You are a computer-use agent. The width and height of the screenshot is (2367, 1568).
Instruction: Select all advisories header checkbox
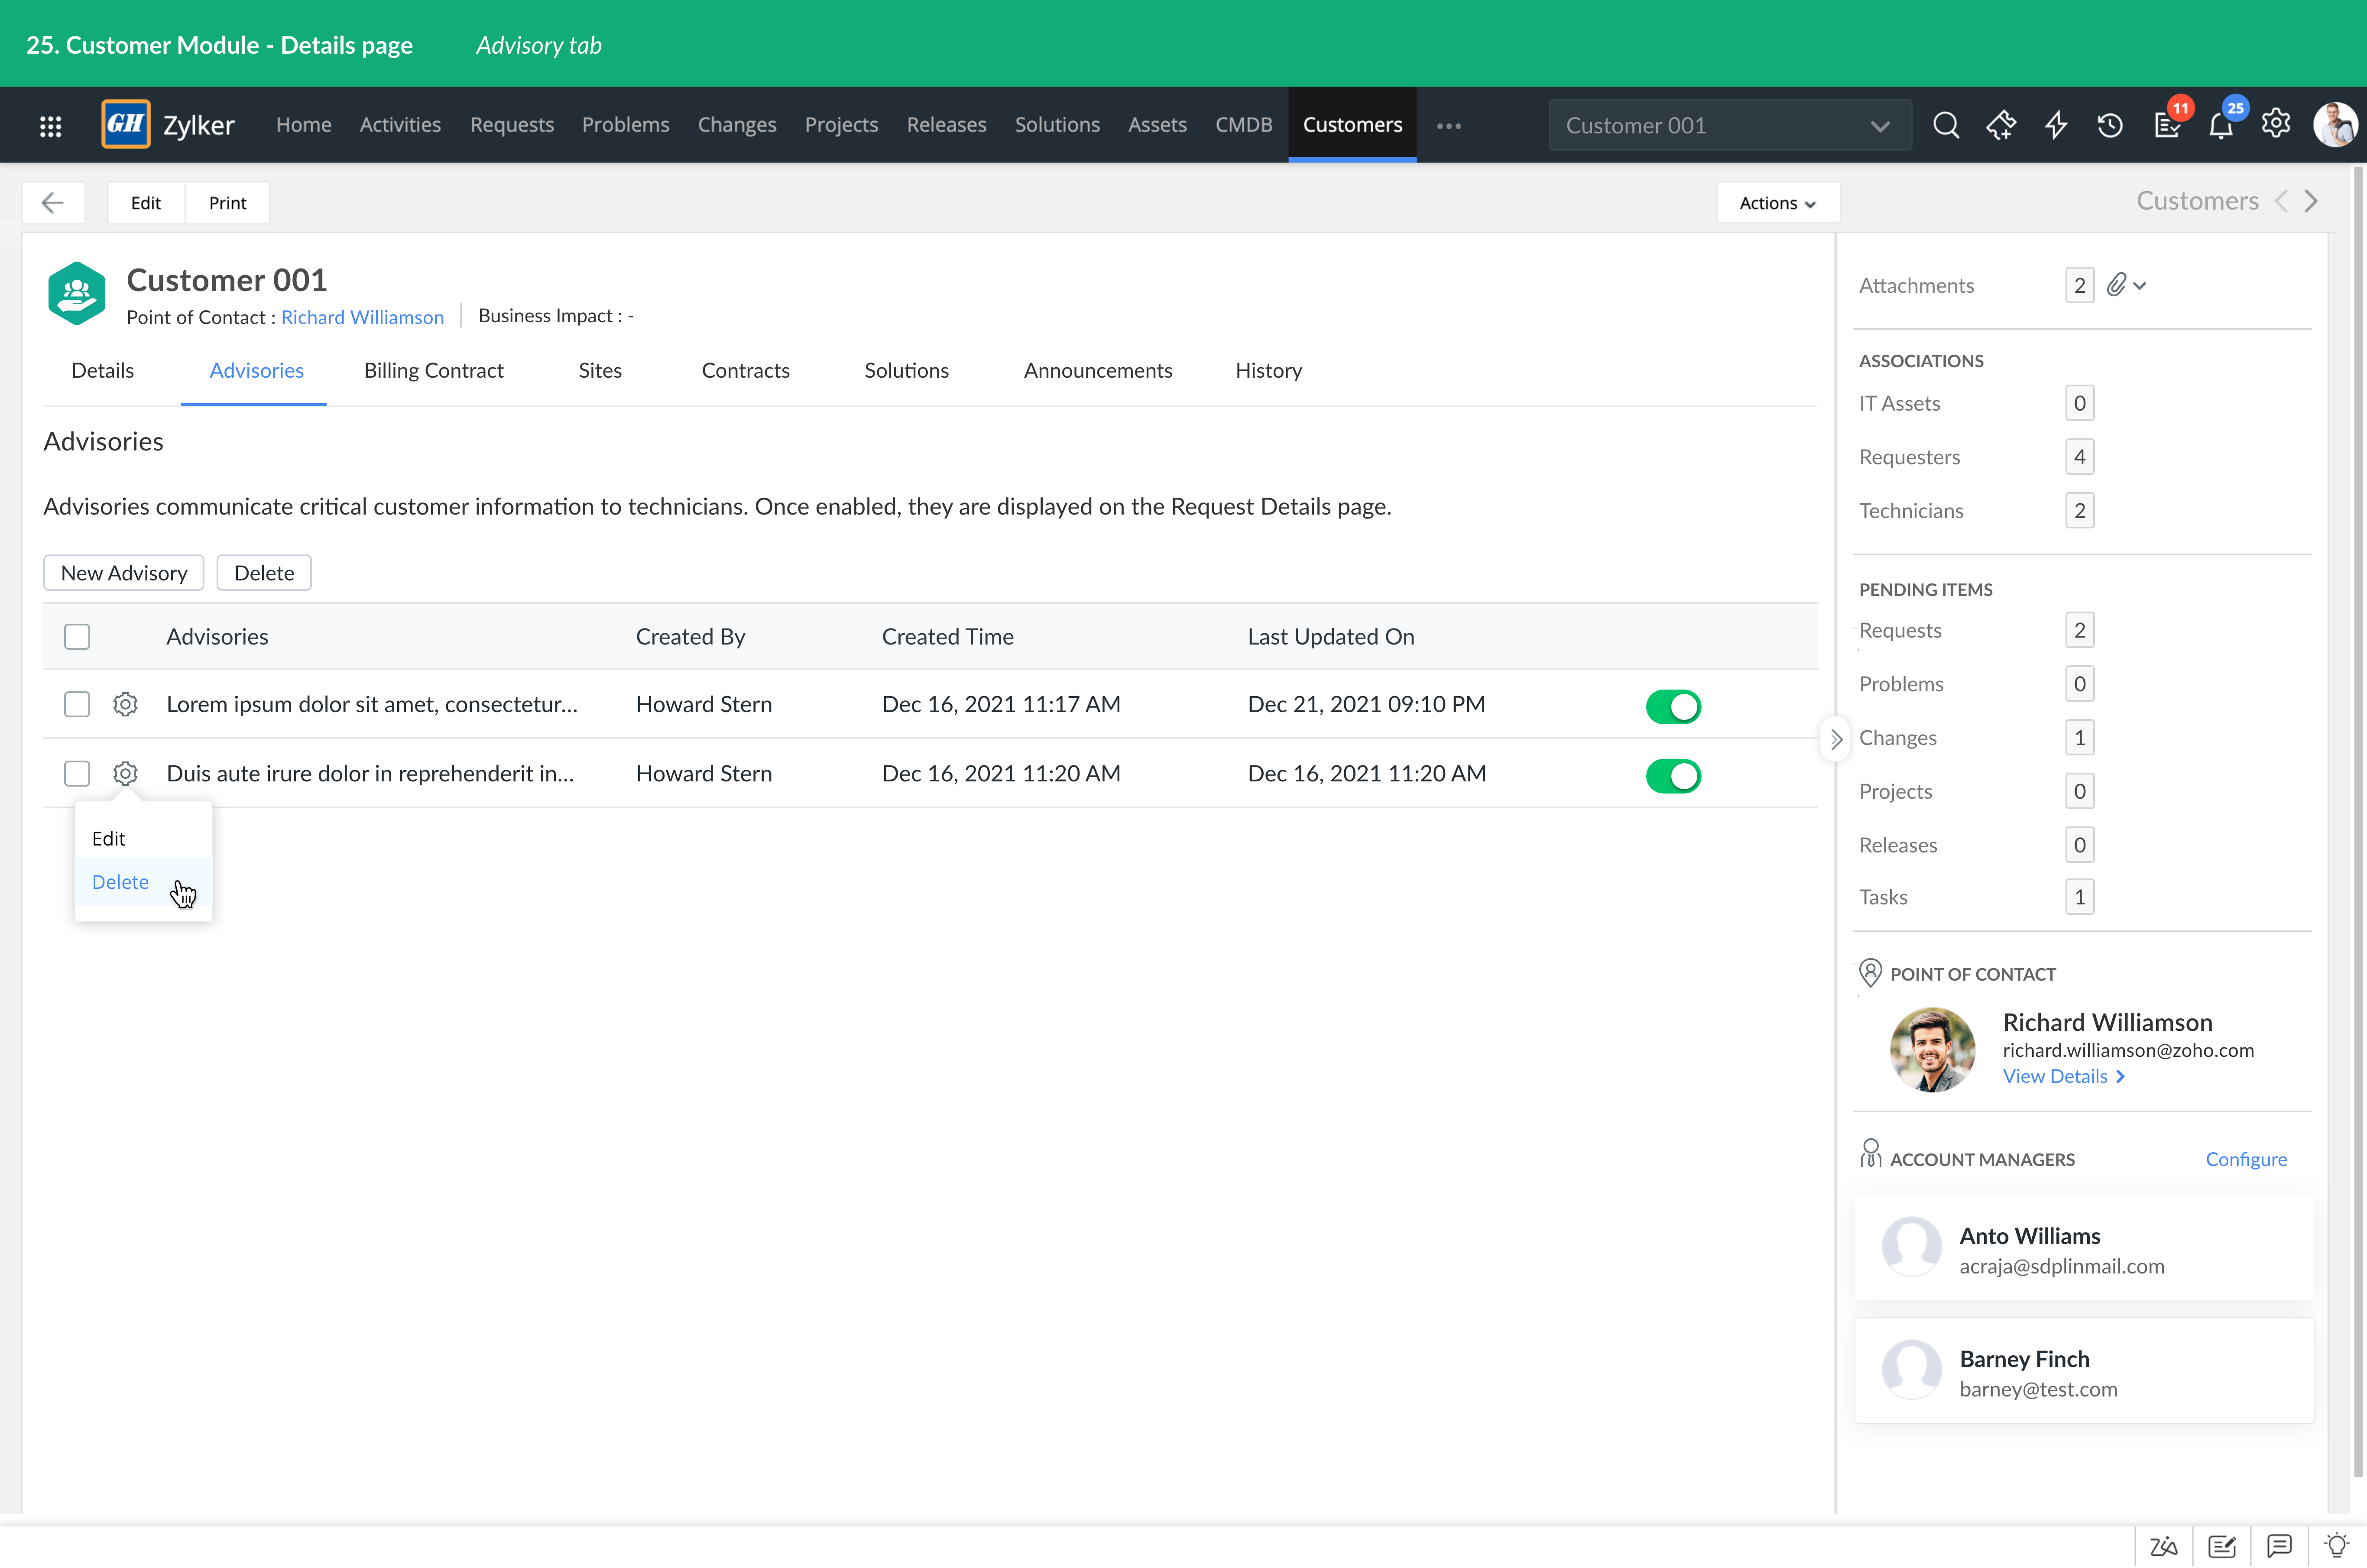[77, 637]
